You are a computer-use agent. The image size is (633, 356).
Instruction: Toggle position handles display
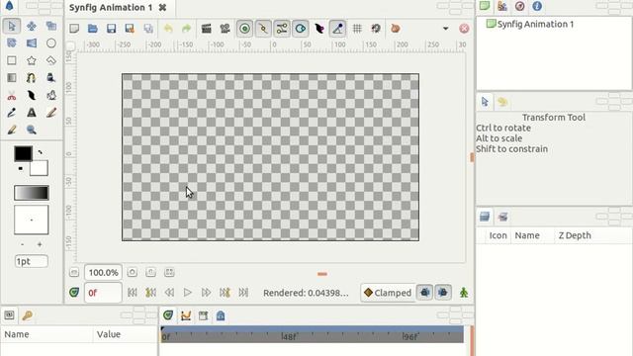pos(244,29)
